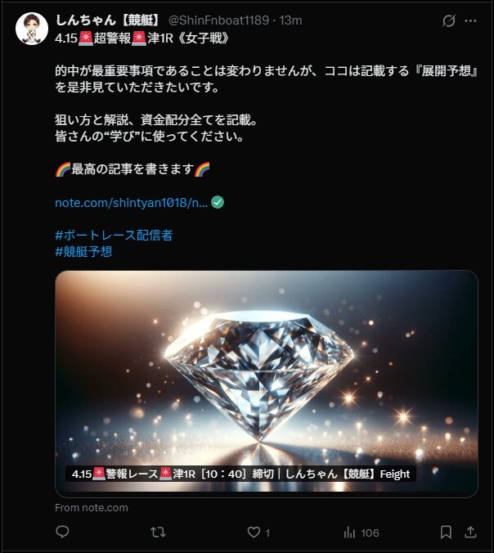Open hashtag #ボートレース配信者
This screenshot has width=494, height=553.
tap(114, 236)
